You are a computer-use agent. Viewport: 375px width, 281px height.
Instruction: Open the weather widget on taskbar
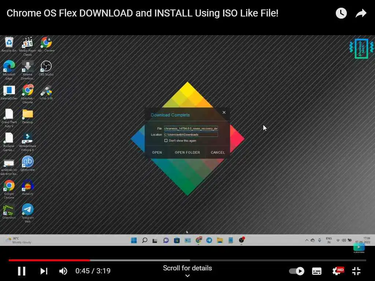(x=19, y=240)
